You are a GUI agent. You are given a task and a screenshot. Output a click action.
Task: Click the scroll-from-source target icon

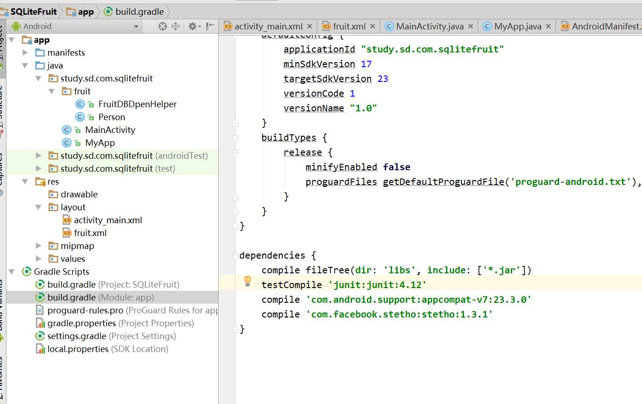pyautogui.click(x=162, y=26)
